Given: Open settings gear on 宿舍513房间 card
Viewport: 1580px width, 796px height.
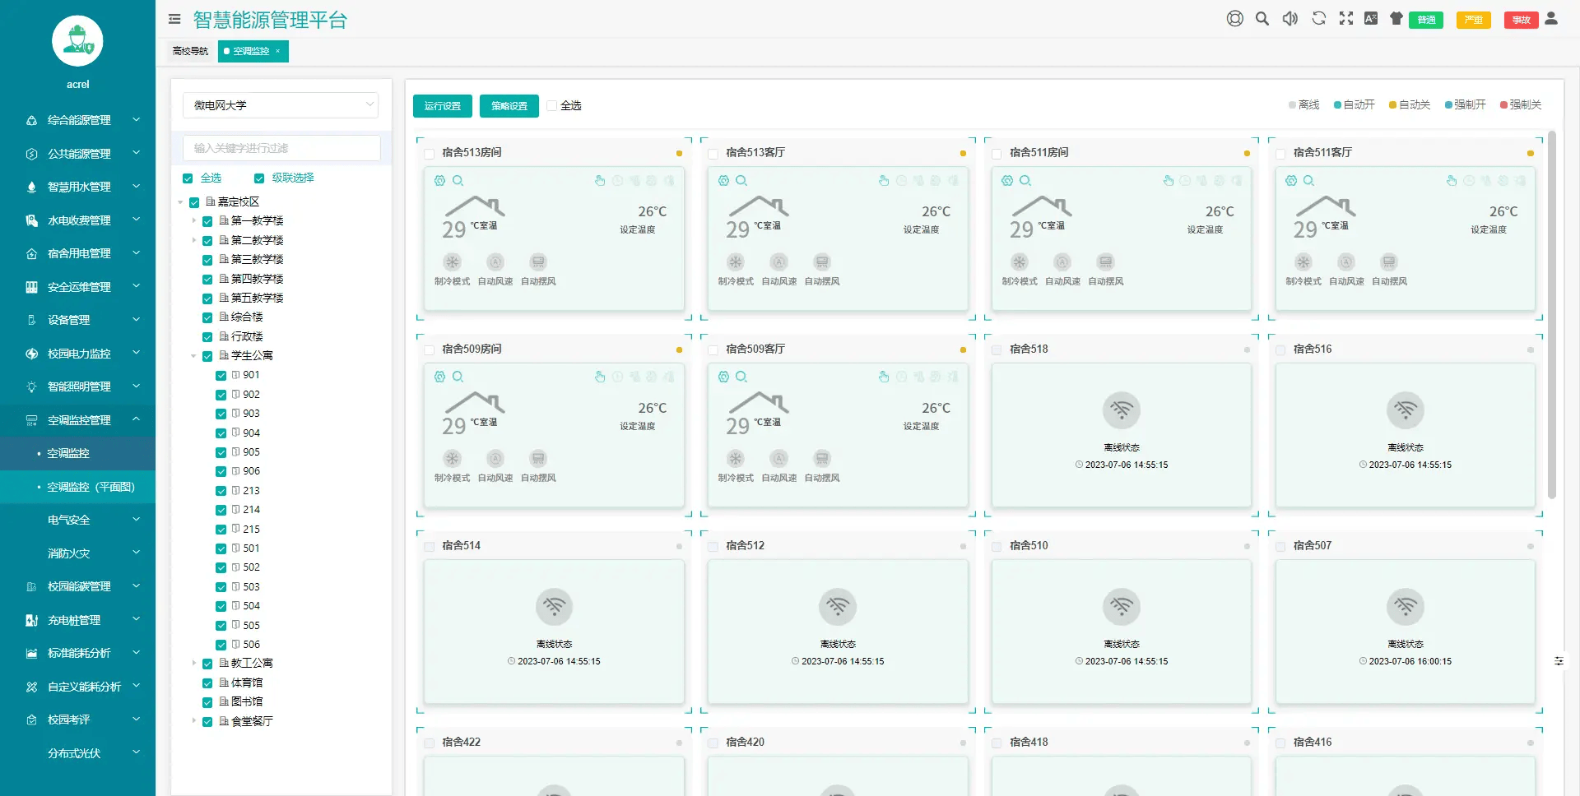Looking at the screenshot, I should click(439, 180).
